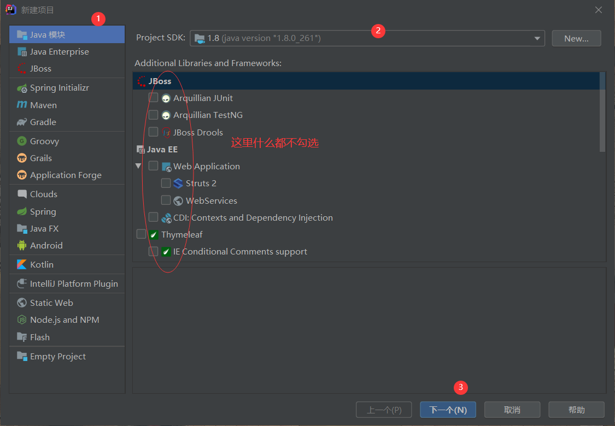Check the Struts 2 framework

(166, 183)
